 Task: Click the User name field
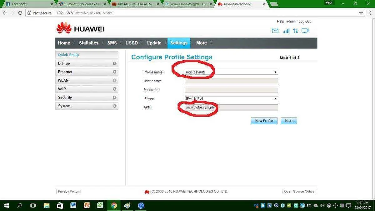(x=231, y=81)
